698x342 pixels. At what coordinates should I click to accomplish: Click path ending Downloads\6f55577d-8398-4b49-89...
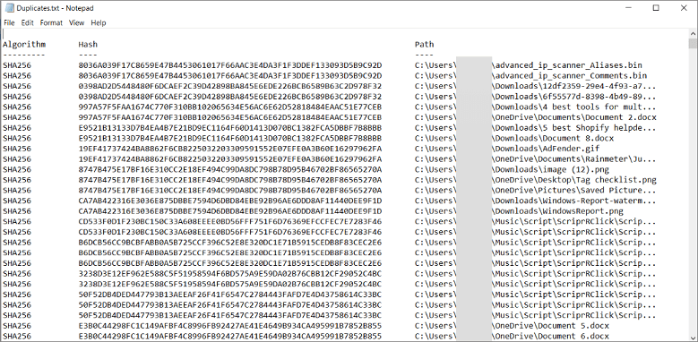pos(536,97)
